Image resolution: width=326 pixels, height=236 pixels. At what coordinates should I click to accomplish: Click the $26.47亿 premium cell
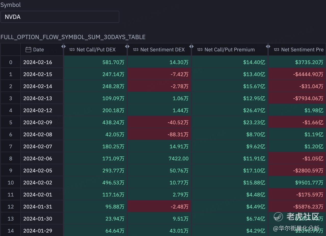(230, 110)
